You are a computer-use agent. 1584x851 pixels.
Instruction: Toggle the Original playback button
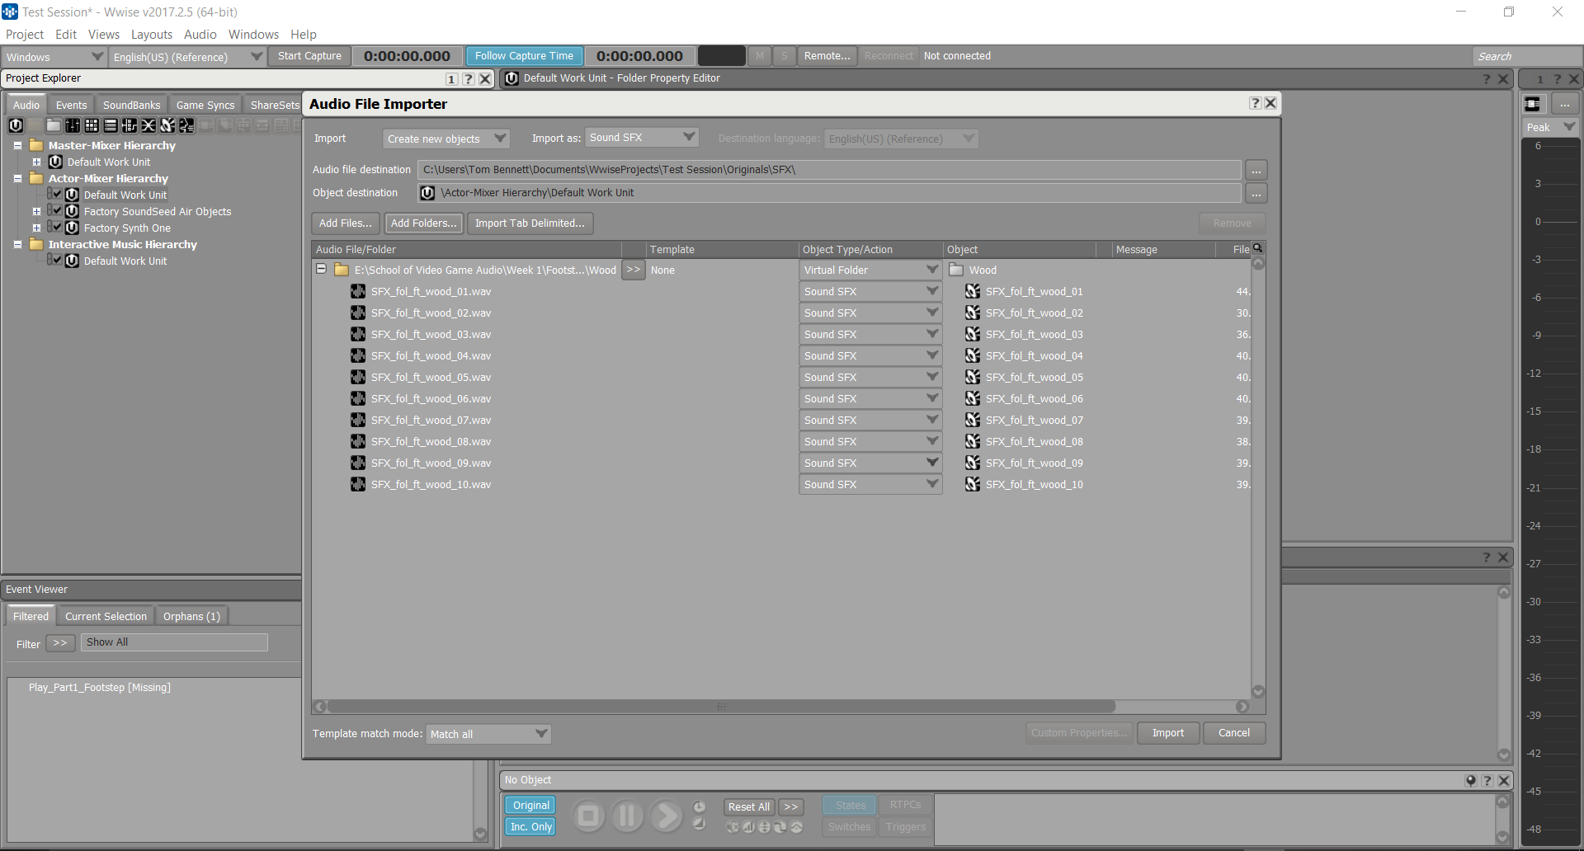tap(530, 806)
